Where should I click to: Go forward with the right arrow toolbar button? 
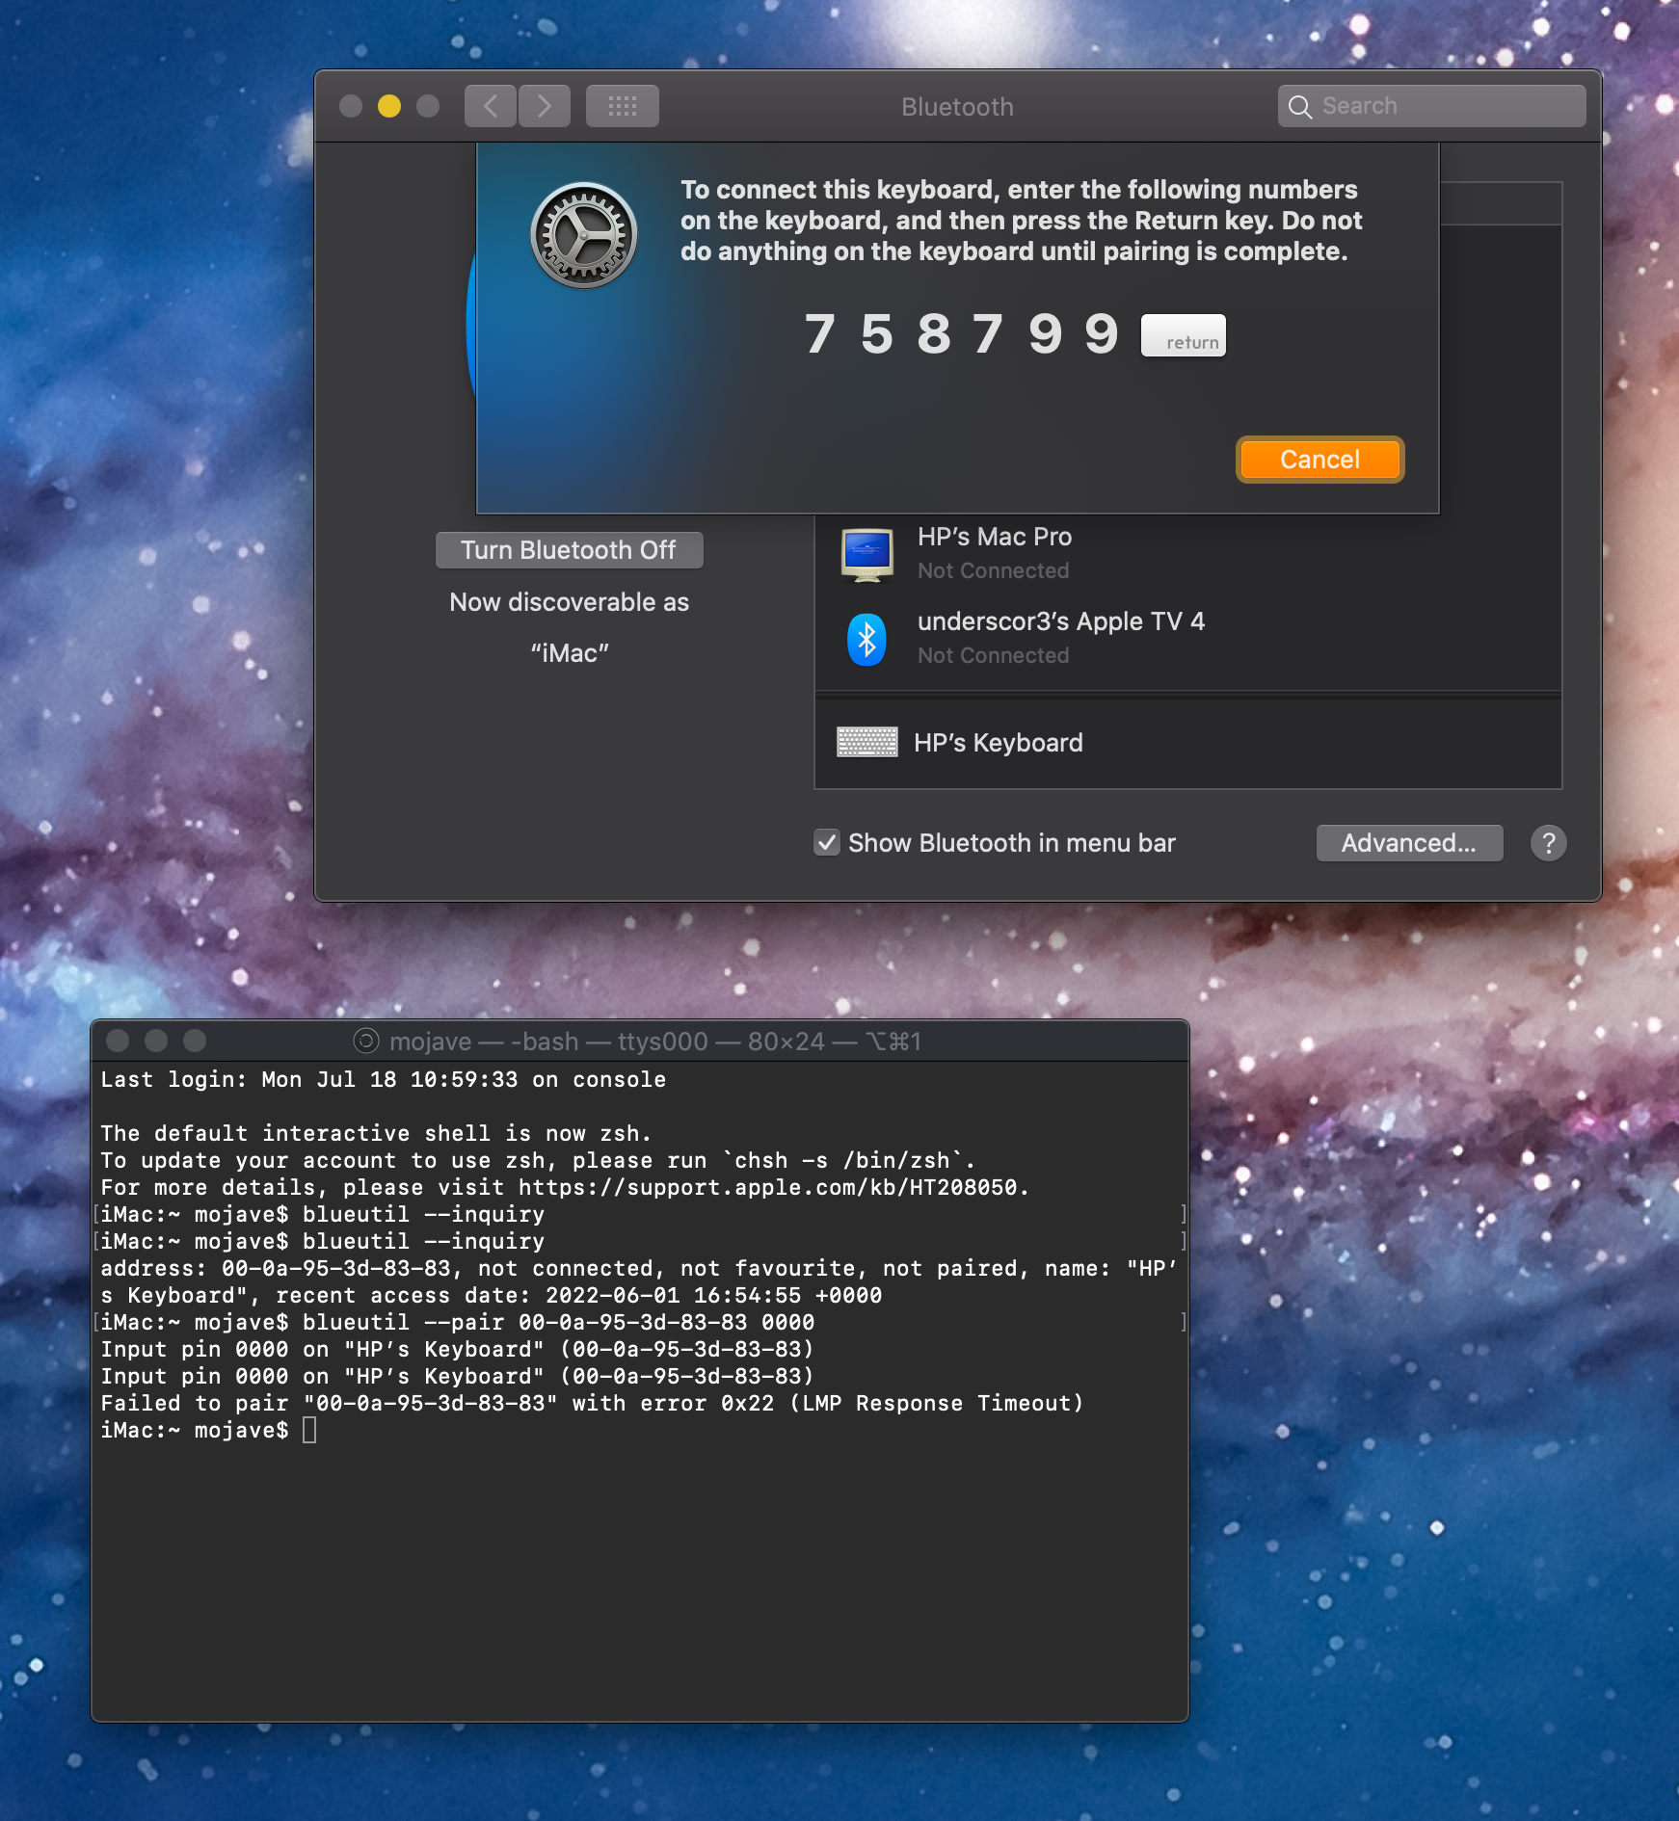[x=545, y=106]
